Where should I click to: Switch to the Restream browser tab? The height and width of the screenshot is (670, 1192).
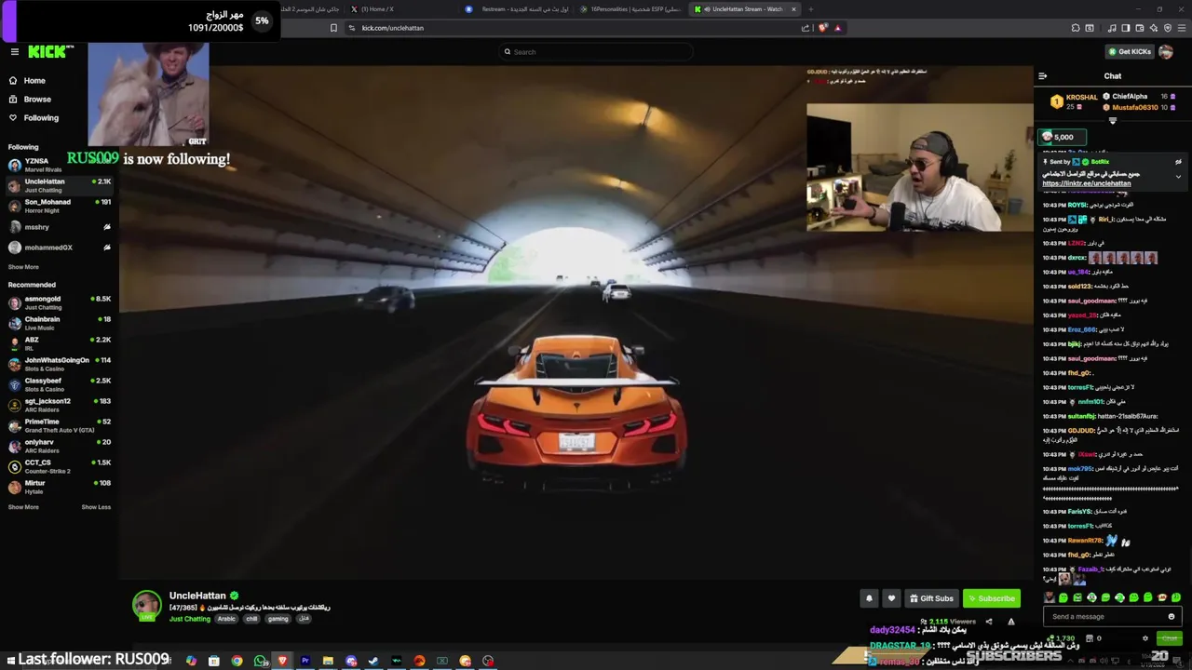[x=517, y=9]
